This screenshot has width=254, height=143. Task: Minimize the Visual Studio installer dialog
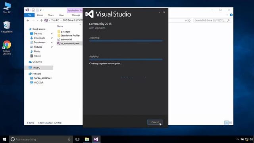coord(159,12)
